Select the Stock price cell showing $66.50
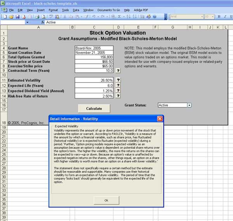This screenshot has height=221, width=233. pyautogui.click(x=94, y=62)
